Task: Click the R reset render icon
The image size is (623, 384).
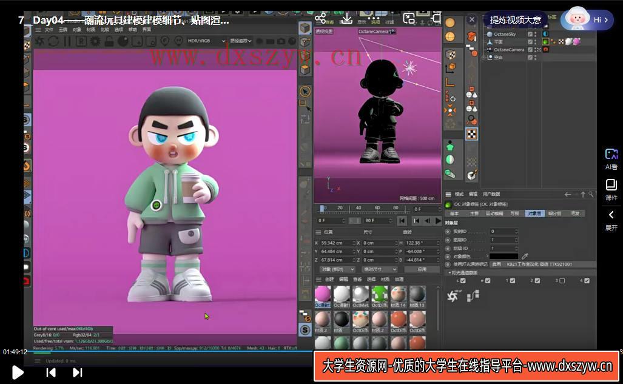Action: coord(81,41)
